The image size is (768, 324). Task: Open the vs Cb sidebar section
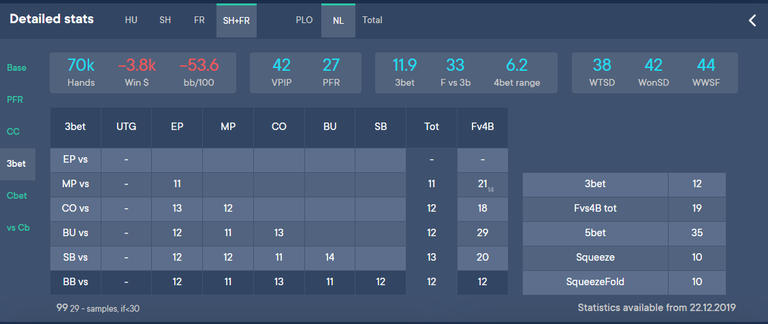[18, 227]
